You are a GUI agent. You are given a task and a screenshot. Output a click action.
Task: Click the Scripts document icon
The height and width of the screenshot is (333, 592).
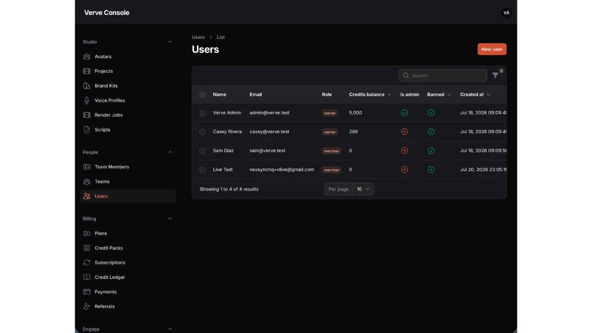(x=86, y=129)
